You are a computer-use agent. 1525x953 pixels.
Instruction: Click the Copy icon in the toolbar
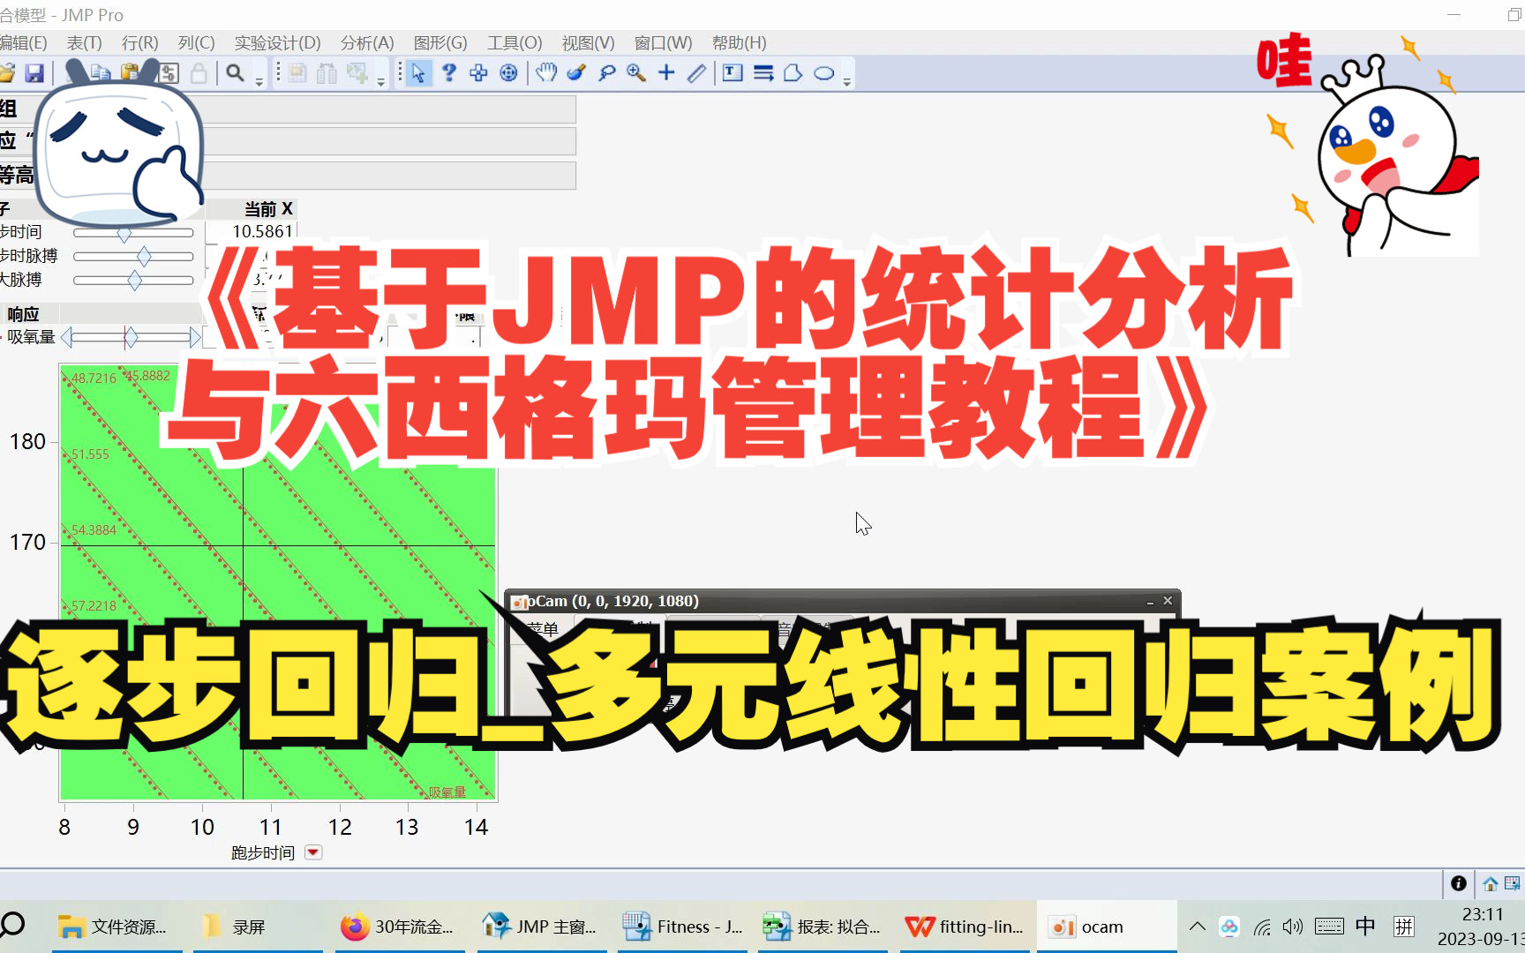tap(99, 73)
